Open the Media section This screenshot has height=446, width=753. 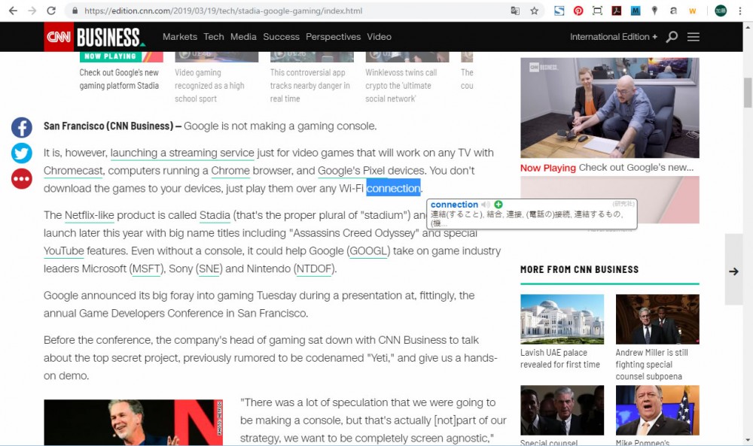[243, 36]
